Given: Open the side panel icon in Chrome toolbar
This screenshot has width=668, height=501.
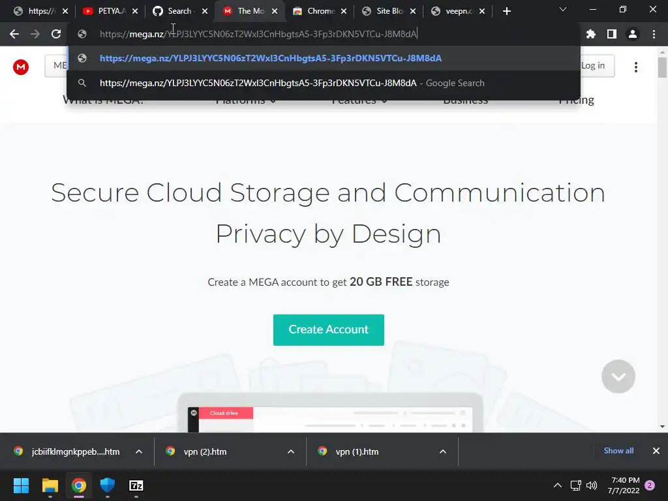Looking at the screenshot, I should [x=612, y=34].
